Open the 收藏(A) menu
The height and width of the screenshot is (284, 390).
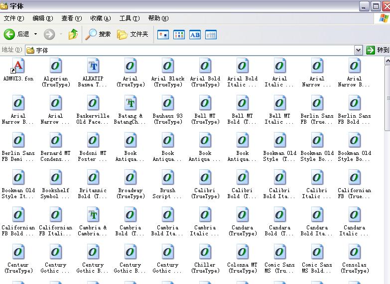pos(101,18)
